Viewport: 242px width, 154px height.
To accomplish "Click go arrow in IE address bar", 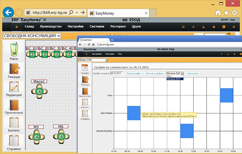I will 83,13.
